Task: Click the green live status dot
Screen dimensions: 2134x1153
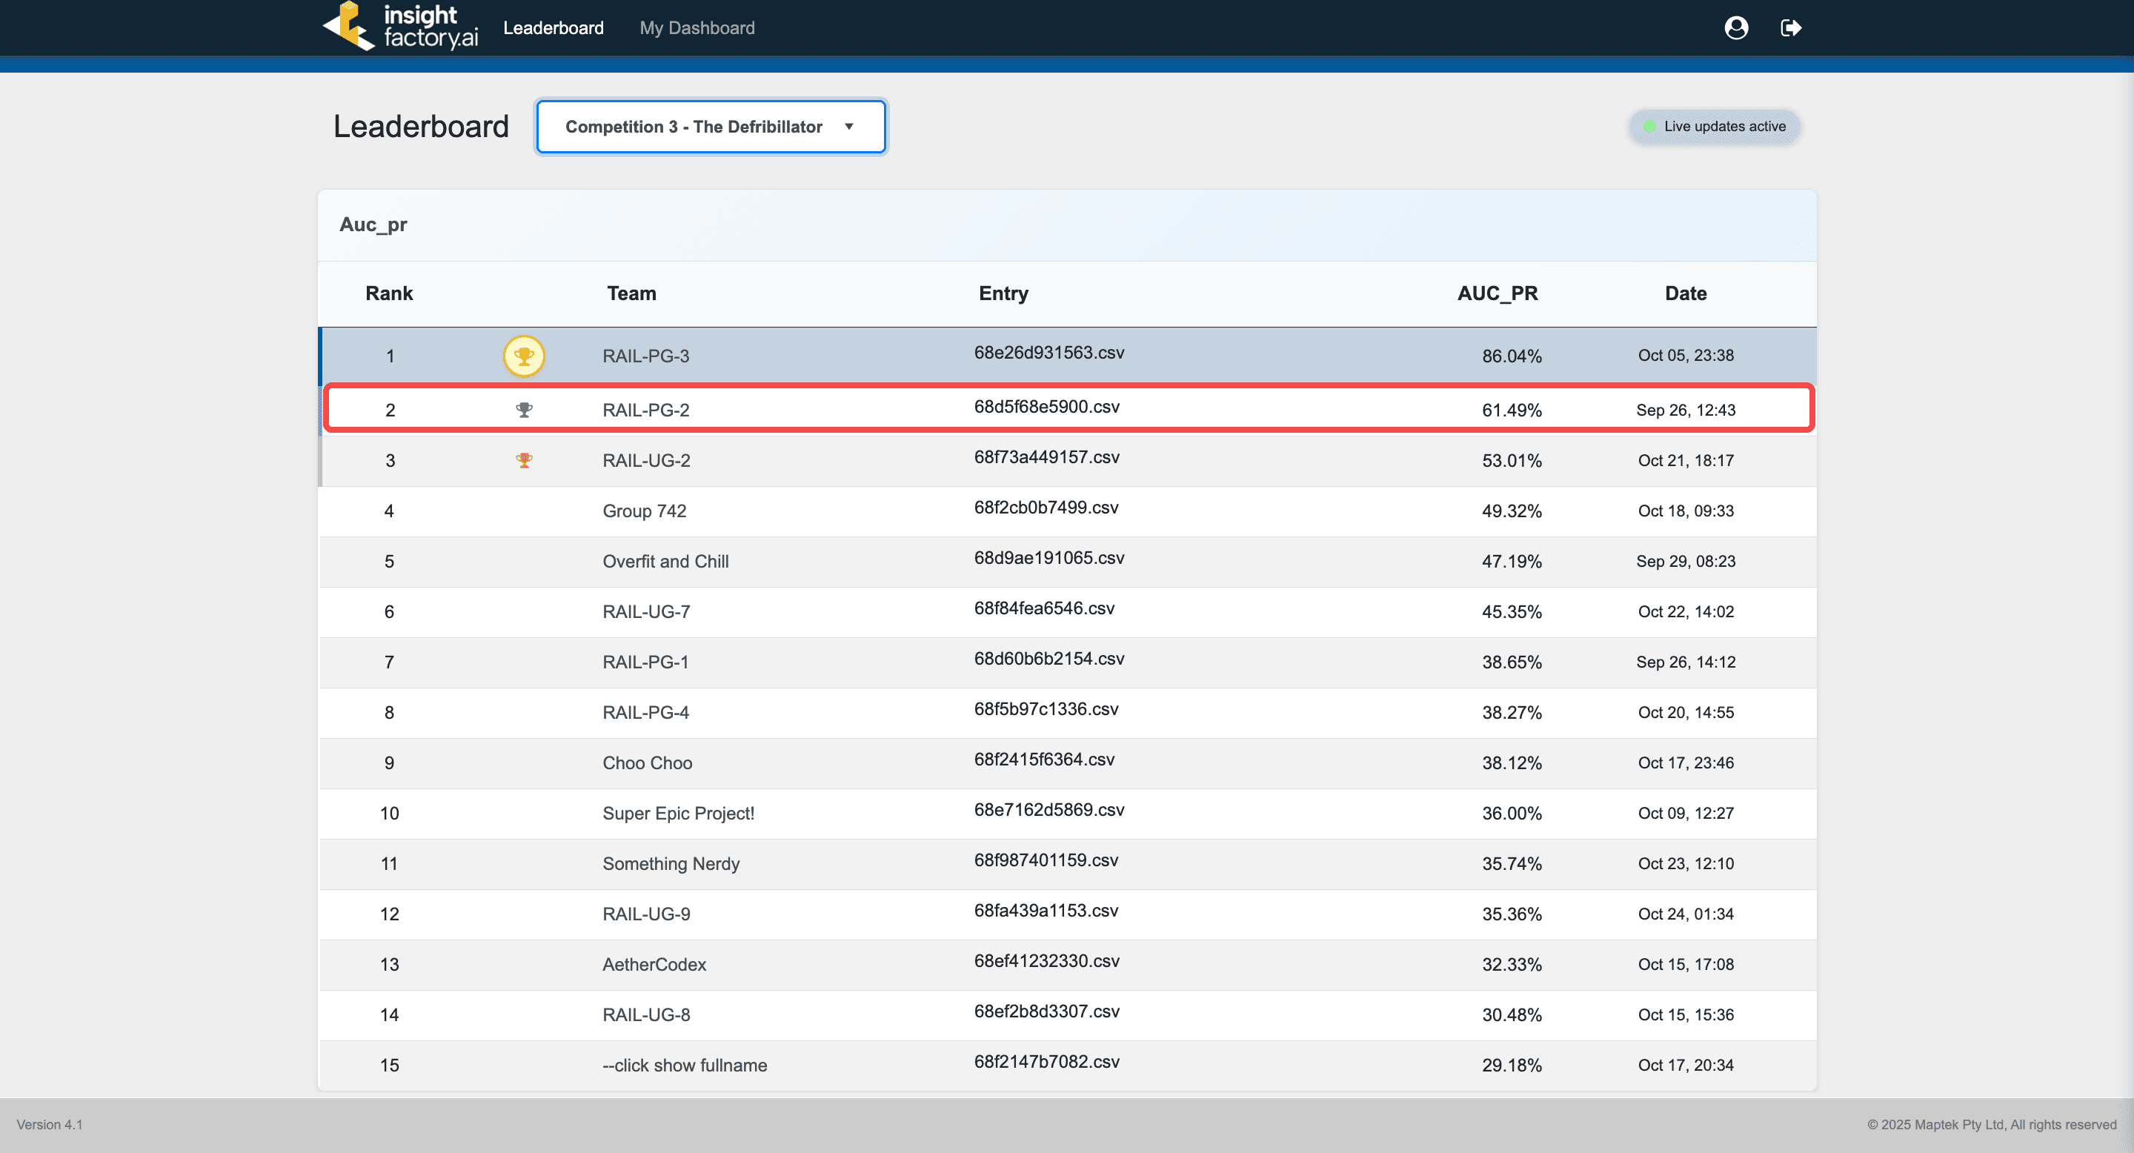Action: click(x=1649, y=127)
